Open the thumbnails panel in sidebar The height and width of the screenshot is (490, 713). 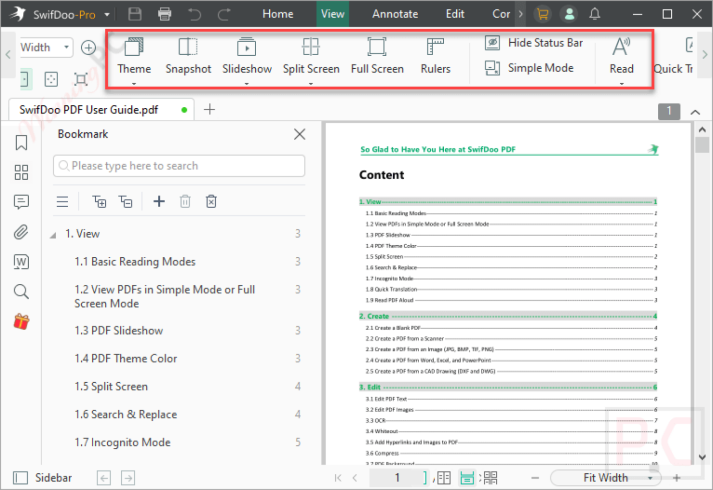click(21, 172)
